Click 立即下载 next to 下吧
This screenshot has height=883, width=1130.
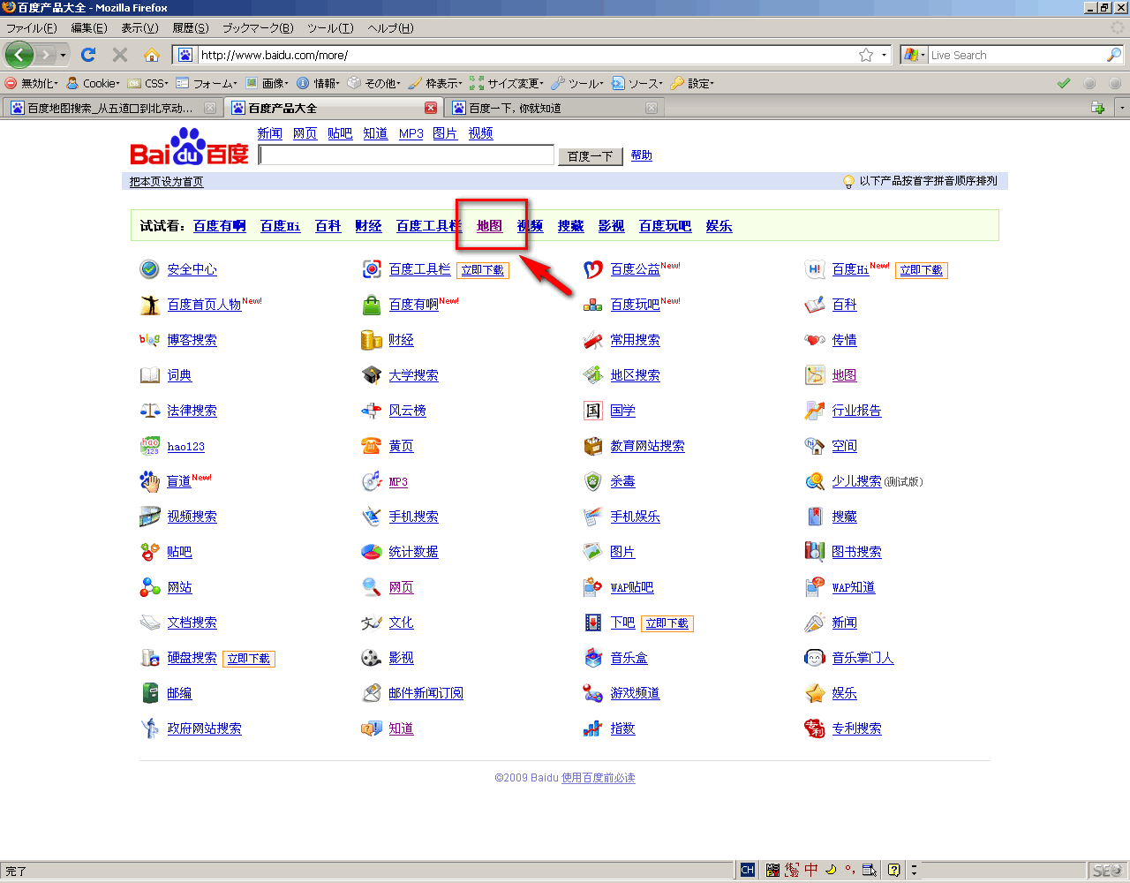click(667, 623)
